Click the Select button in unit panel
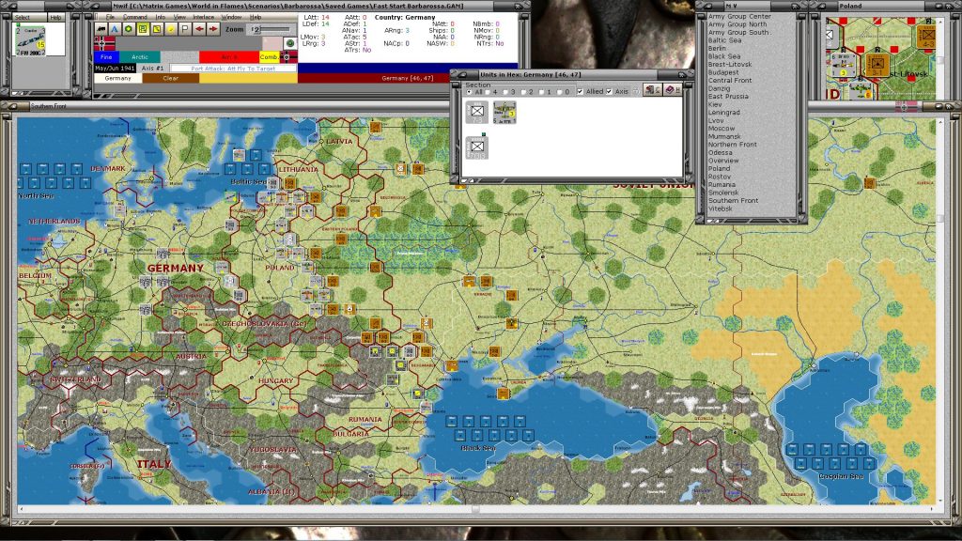 tap(23, 17)
